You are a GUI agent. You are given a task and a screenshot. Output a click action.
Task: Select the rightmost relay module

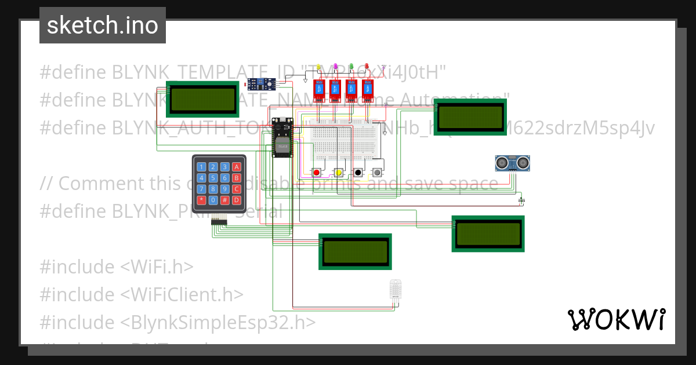(367, 91)
